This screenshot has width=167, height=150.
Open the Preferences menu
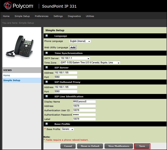pyautogui.click(x=41, y=16)
